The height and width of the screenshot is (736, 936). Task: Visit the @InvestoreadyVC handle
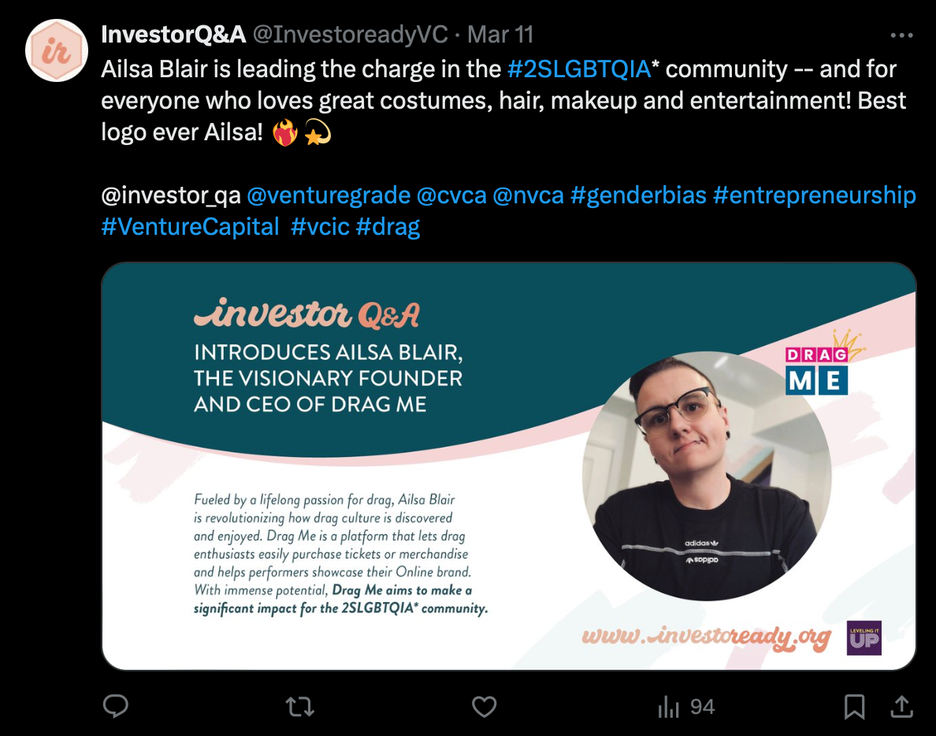351,35
